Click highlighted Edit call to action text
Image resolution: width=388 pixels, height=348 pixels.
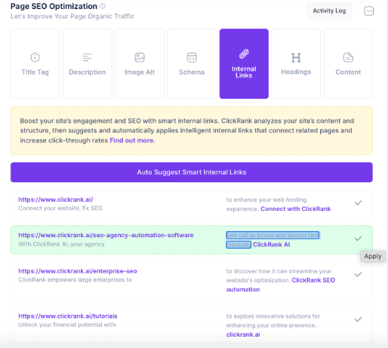point(273,240)
